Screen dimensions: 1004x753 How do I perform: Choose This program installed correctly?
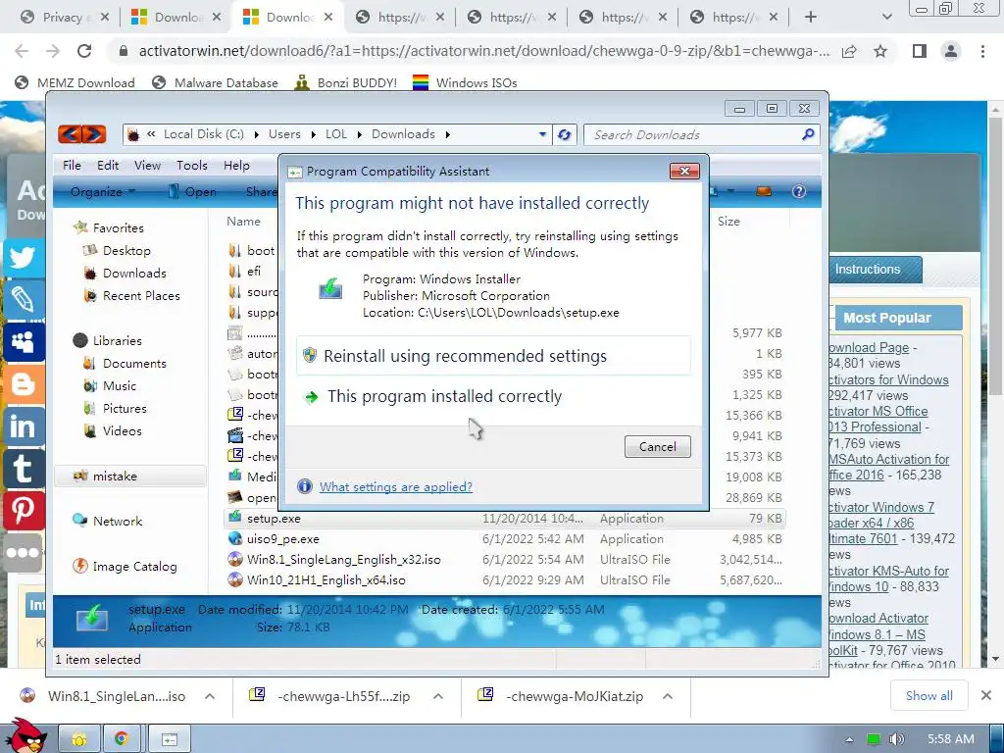pyautogui.click(x=494, y=396)
